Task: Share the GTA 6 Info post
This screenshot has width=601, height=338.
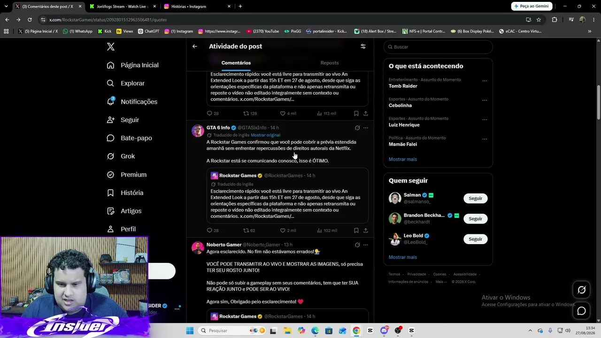Action: point(366,230)
